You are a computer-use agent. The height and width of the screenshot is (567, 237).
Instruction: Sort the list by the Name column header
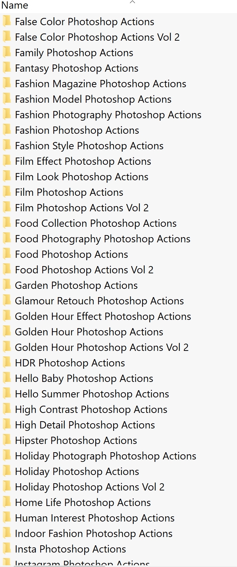[15, 5]
